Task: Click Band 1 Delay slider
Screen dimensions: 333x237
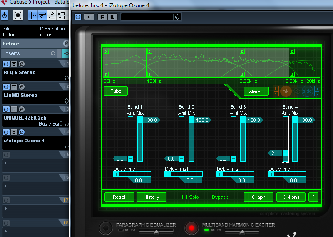Action: (x=132, y=174)
